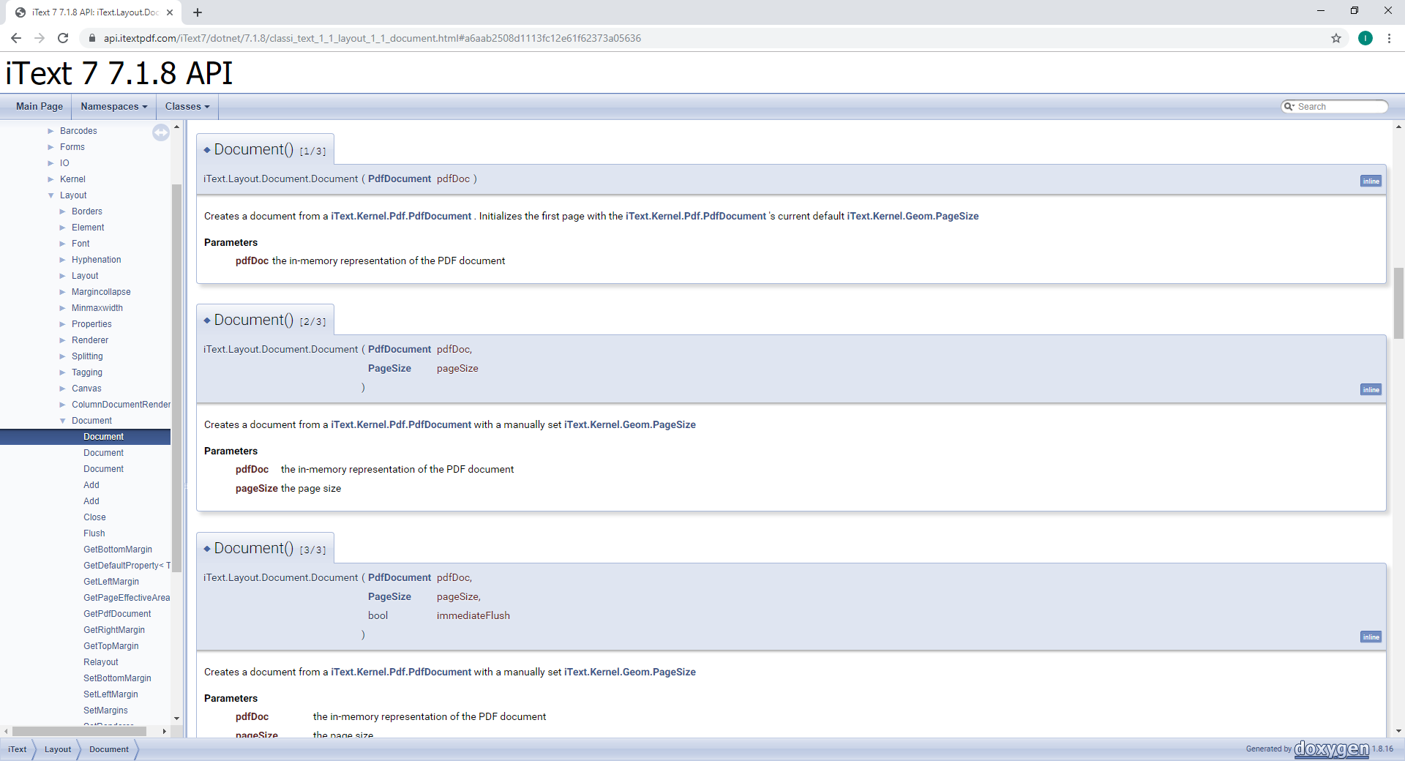This screenshot has width=1405, height=761.
Task: Collapse the Layout tree node
Action: [51, 195]
